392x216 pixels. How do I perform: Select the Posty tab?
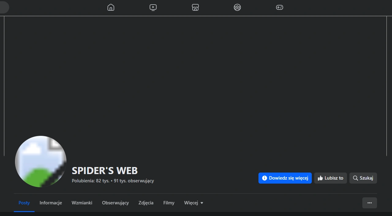click(x=24, y=203)
